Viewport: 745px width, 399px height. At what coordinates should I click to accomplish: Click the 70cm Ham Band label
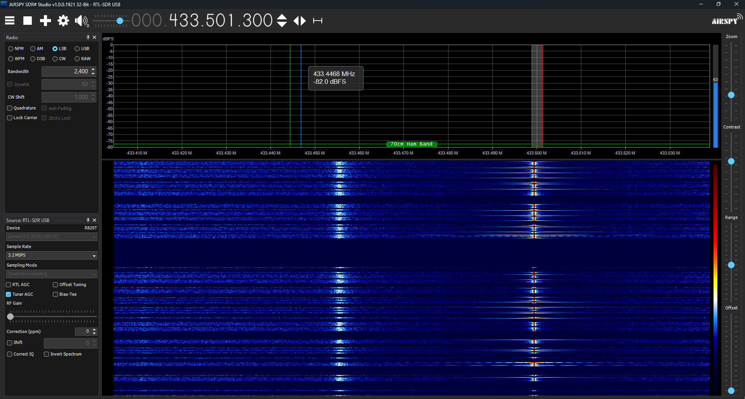click(x=411, y=144)
